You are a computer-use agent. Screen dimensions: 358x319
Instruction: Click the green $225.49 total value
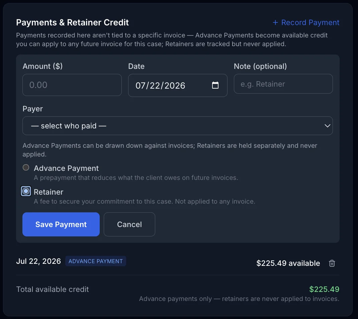pos(324,289)
